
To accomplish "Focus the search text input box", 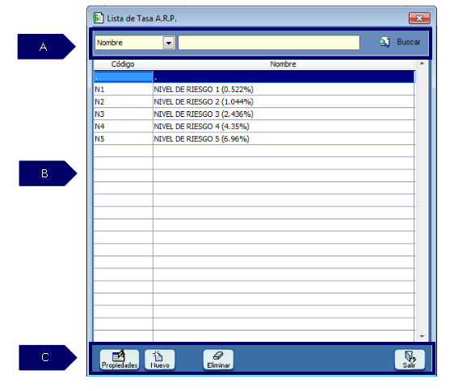I will coord(269,43).
